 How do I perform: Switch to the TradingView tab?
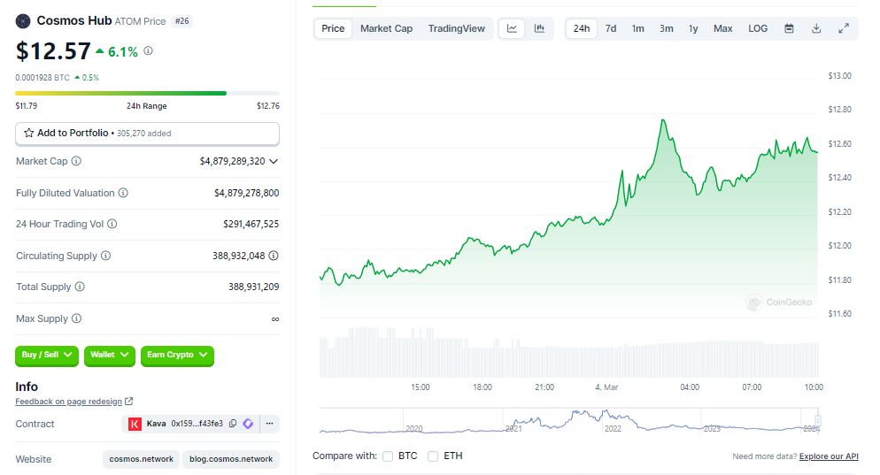click(x=456, y=28)
